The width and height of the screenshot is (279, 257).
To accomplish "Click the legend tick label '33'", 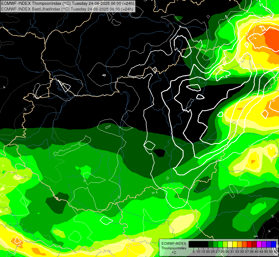I will pos(237,252).
